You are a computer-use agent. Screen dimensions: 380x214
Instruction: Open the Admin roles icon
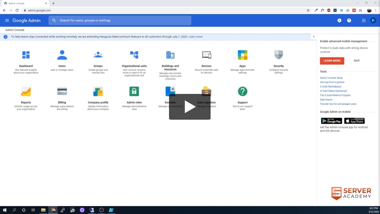pos(134,92)
